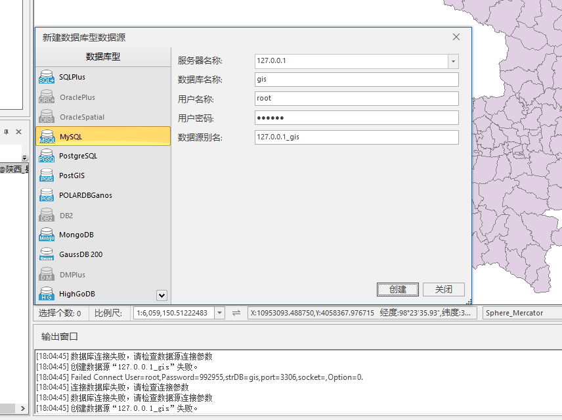Select the DMPlus database icon
Viewport: 562px width, 420px height.
[x=47, y=274]
